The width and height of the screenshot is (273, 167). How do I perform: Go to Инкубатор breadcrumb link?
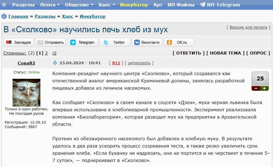click(92, 16)
